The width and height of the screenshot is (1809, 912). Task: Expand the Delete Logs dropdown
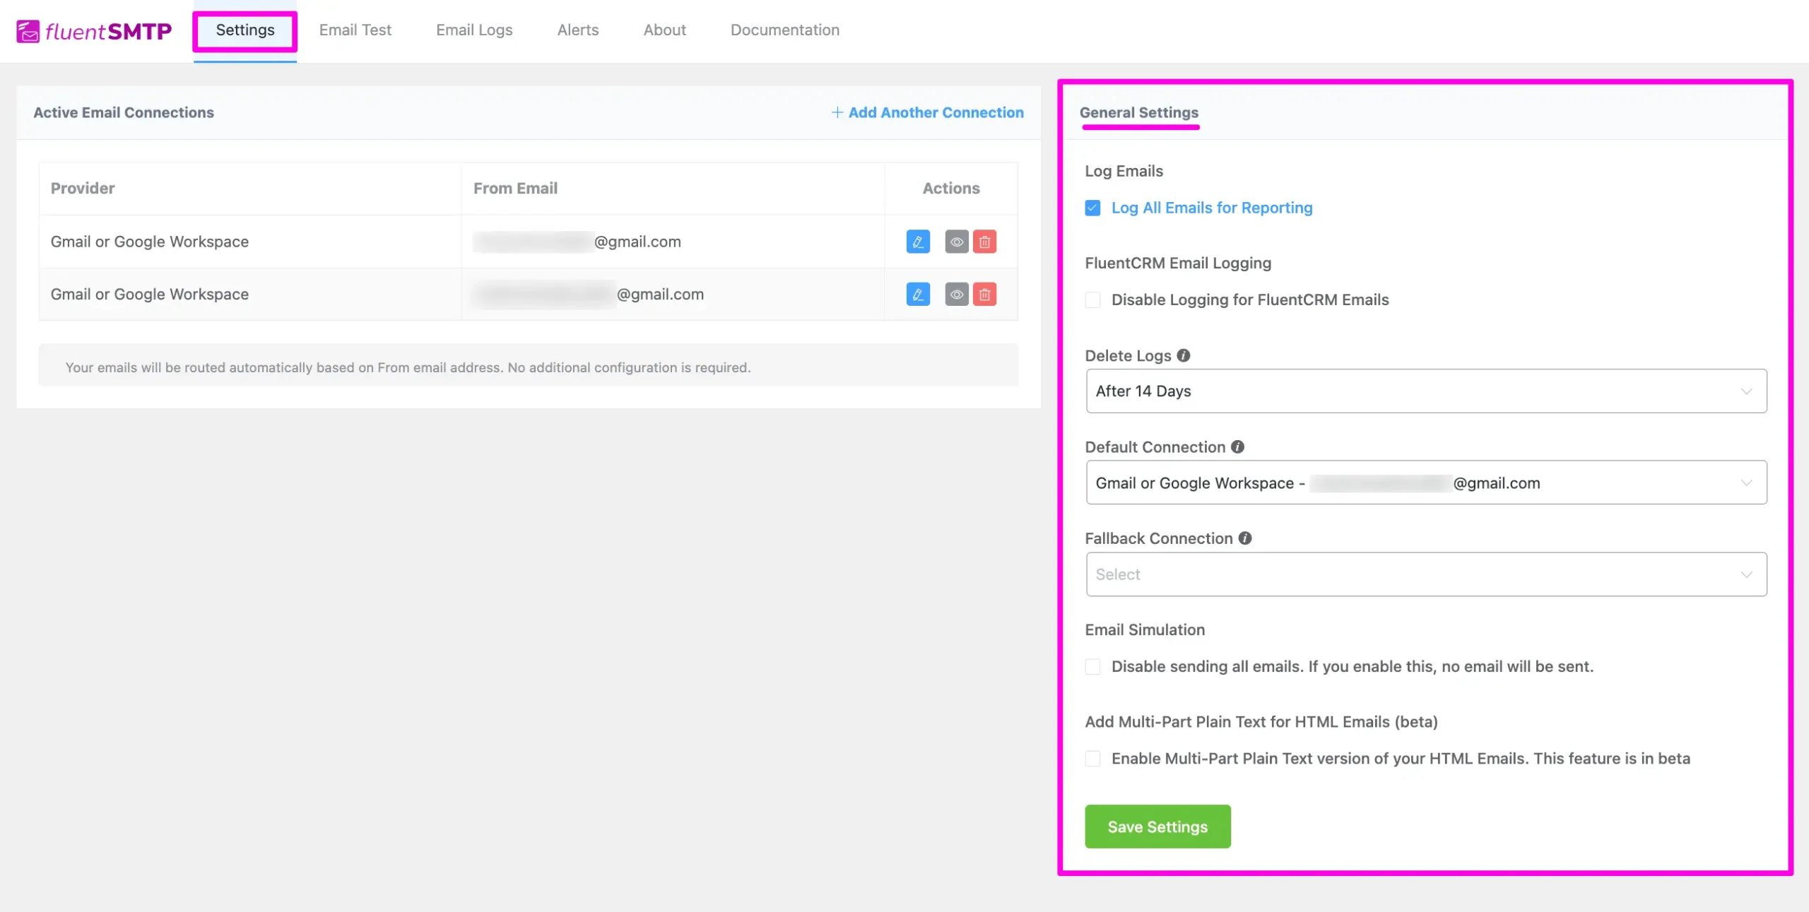click(1425, 390)
